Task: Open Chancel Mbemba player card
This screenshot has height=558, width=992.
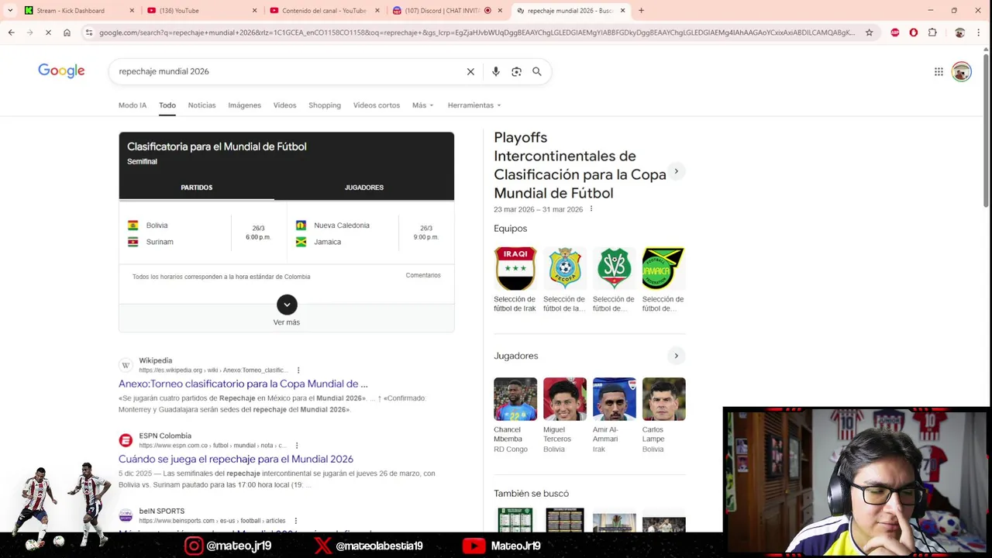Action: (515, 415)
